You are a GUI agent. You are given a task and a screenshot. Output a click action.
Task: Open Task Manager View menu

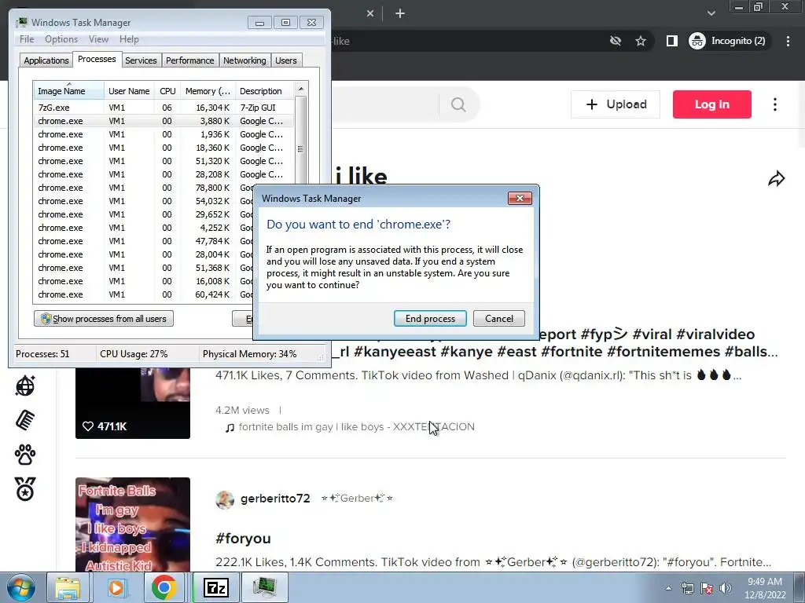(98, 39)
